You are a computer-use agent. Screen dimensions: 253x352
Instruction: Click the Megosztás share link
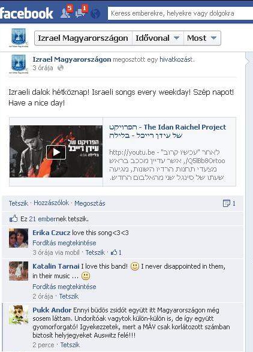coord(90,203)
